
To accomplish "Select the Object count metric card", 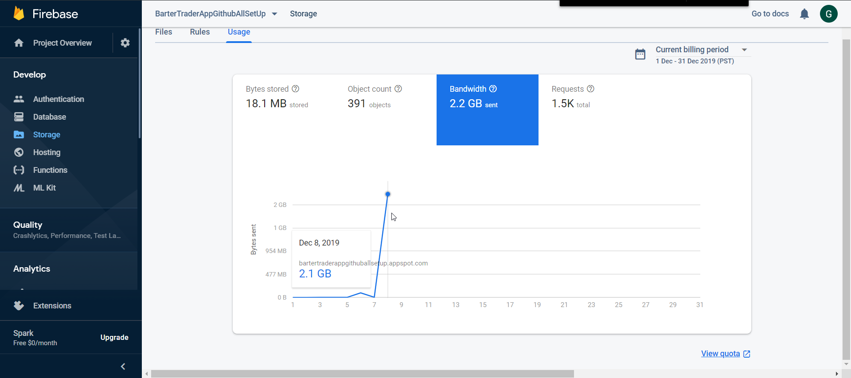I will [x=386, y=110].
